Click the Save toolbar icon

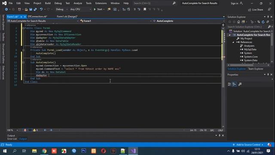[x=31, y=9]
